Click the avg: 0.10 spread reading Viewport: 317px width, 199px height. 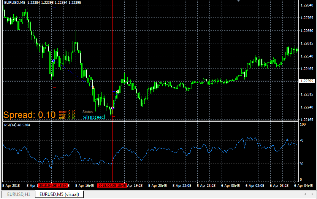[x=67, y=115]
